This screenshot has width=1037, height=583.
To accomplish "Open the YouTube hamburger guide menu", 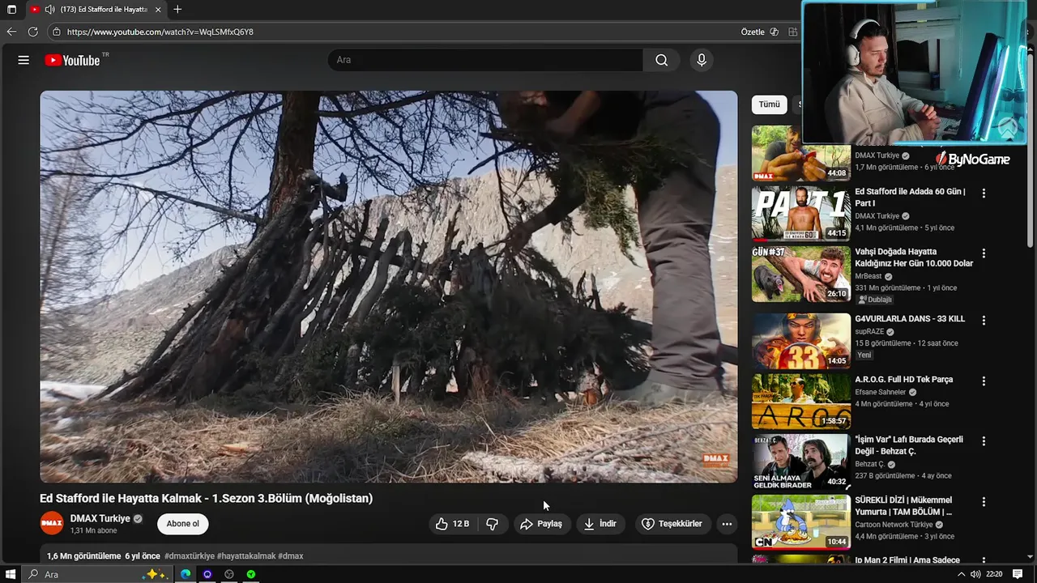I will [x=23, y=60].
